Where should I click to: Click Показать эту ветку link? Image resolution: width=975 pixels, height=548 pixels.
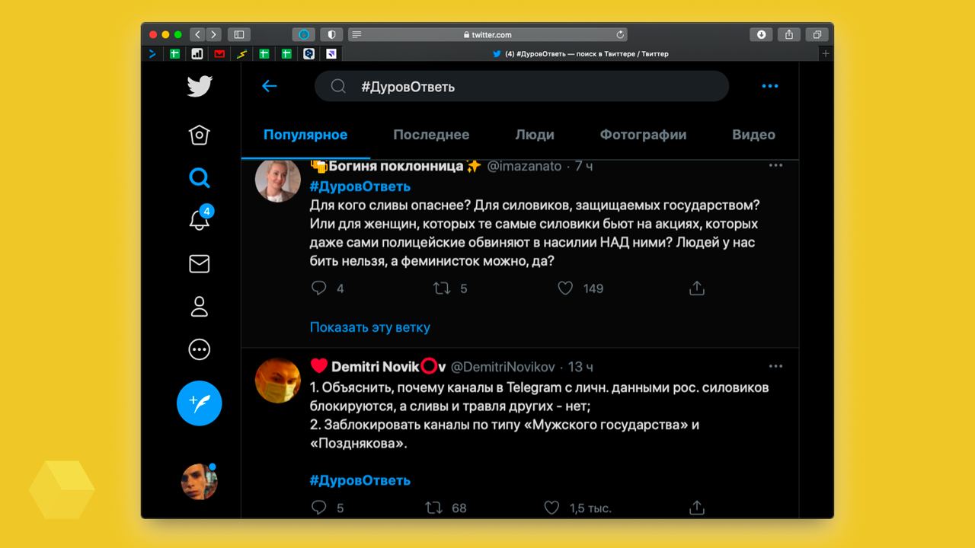(x=370, y=327)
